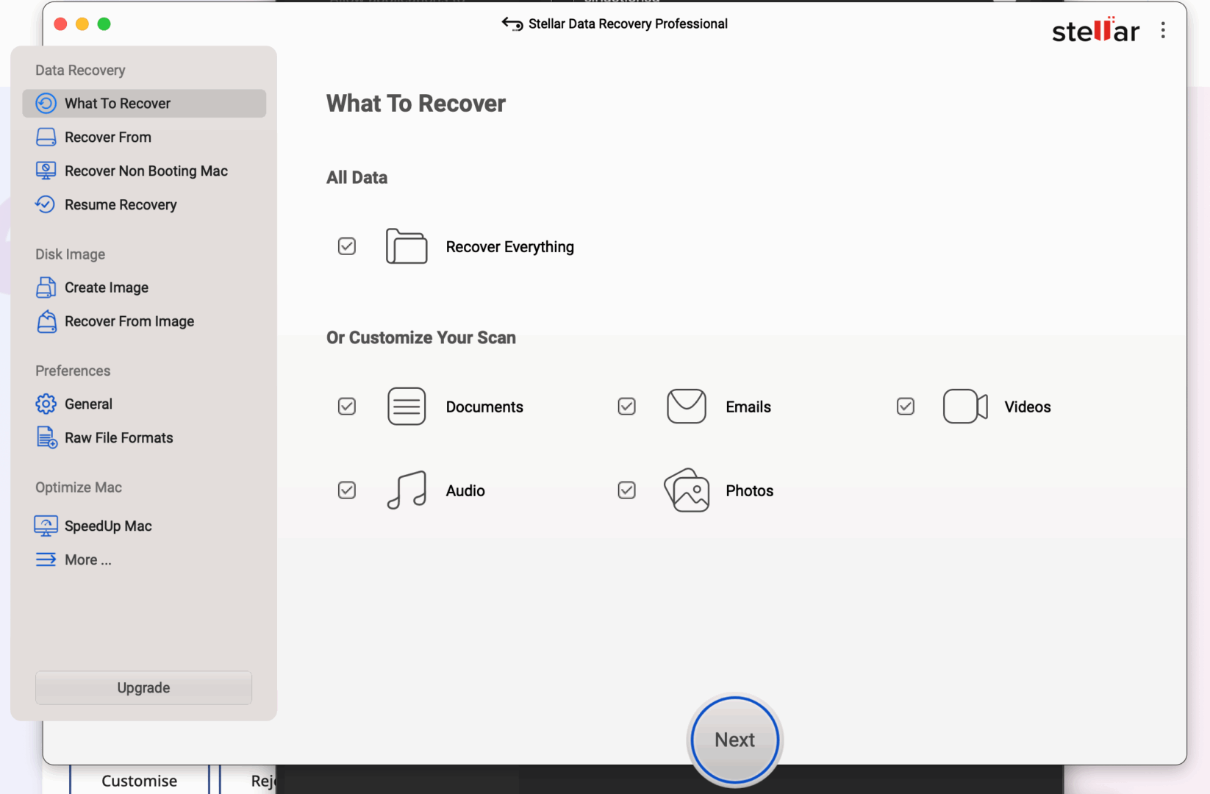Click the Recover From drive icon
1210x794 pixels.
(x=46, y=137)
